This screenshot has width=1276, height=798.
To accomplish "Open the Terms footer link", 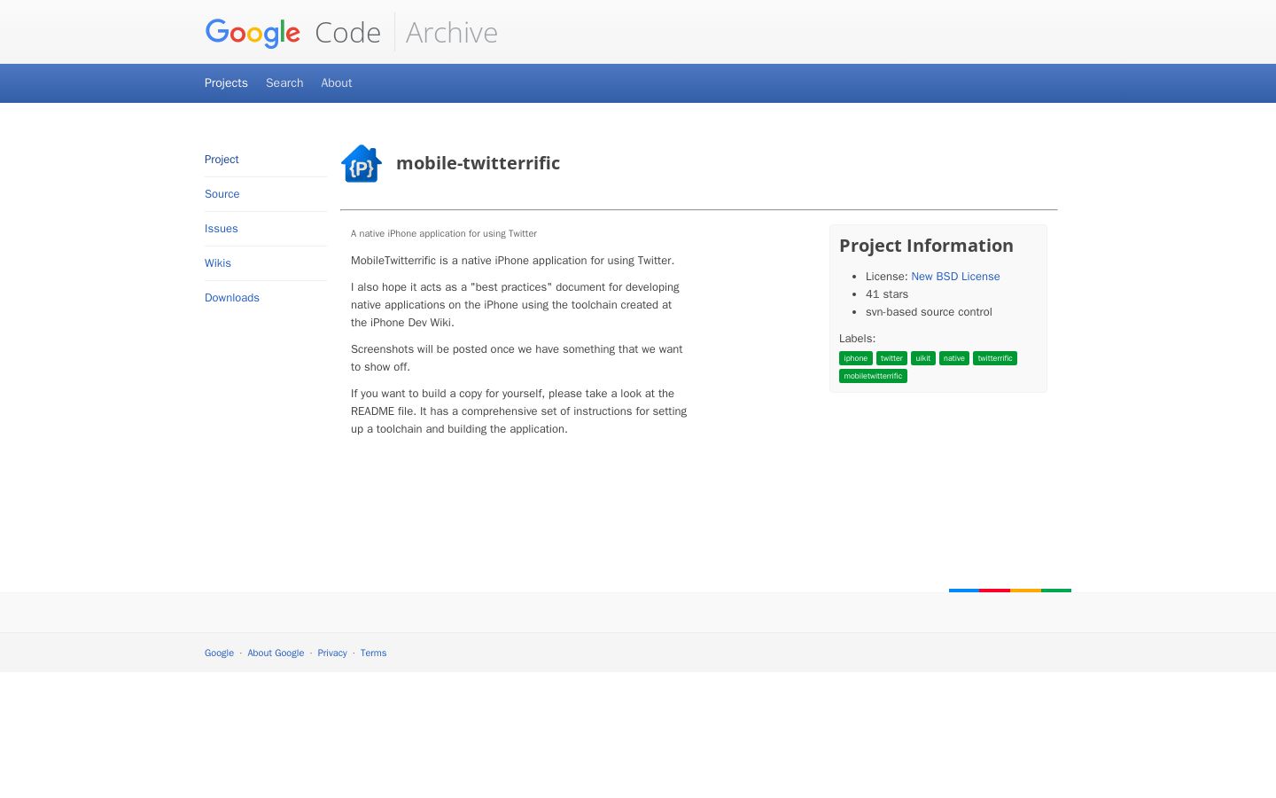I will (373, 653).
